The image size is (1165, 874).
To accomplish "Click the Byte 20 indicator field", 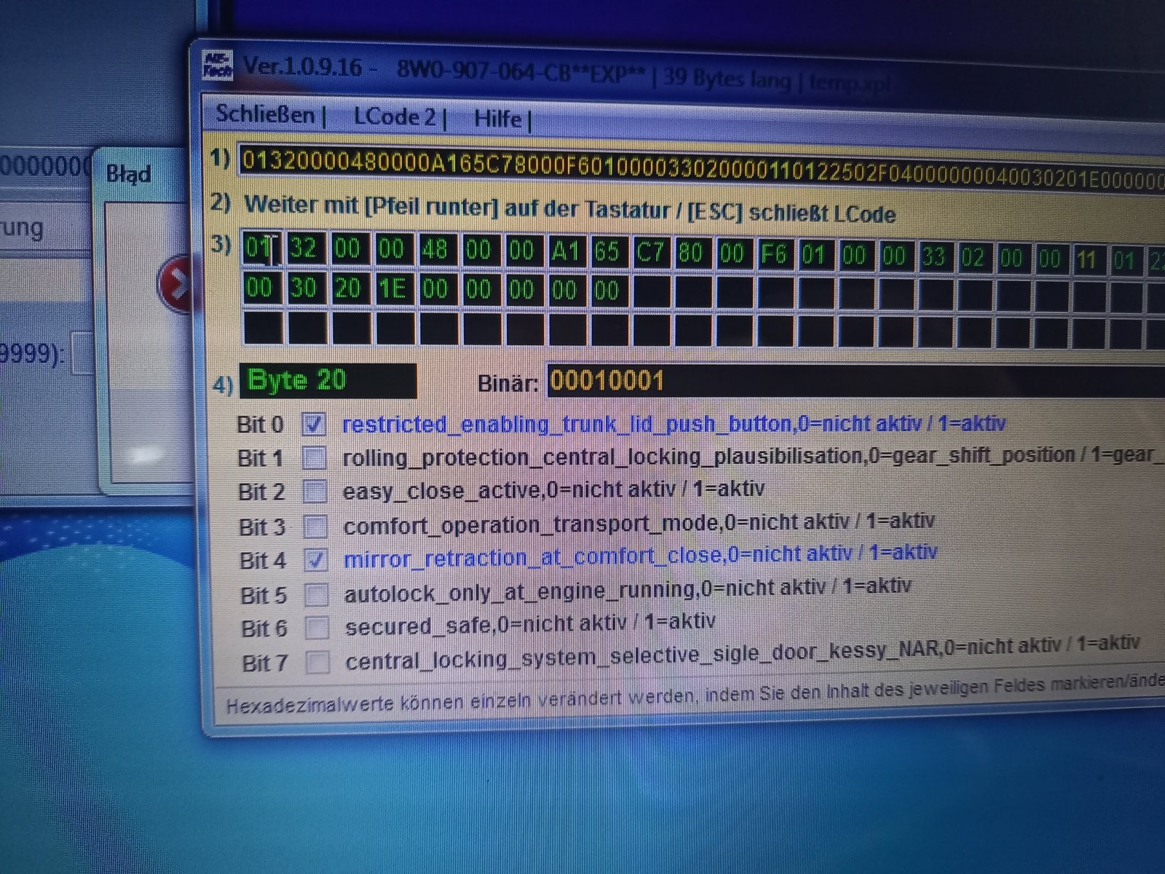I will [328, 380].
